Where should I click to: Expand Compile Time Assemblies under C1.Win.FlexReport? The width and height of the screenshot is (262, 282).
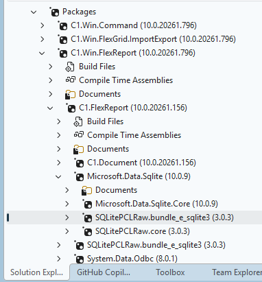tap(50, 80)
